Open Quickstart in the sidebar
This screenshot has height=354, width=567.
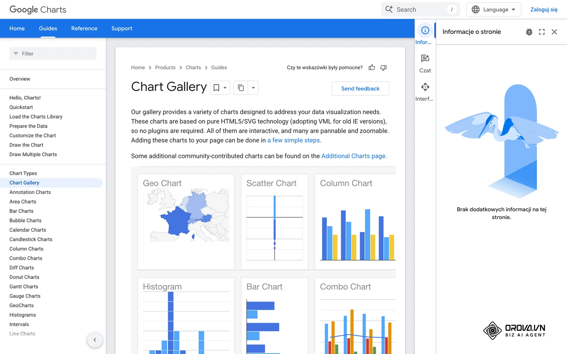[21, 107]
